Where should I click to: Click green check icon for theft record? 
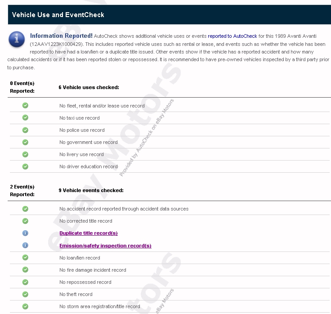pos(25,294)
